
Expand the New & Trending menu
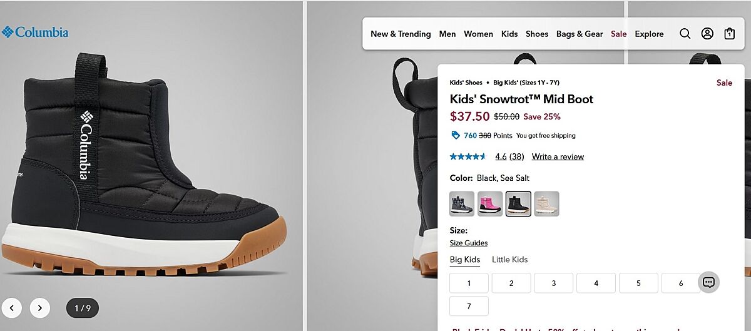[x=401, y=34]
